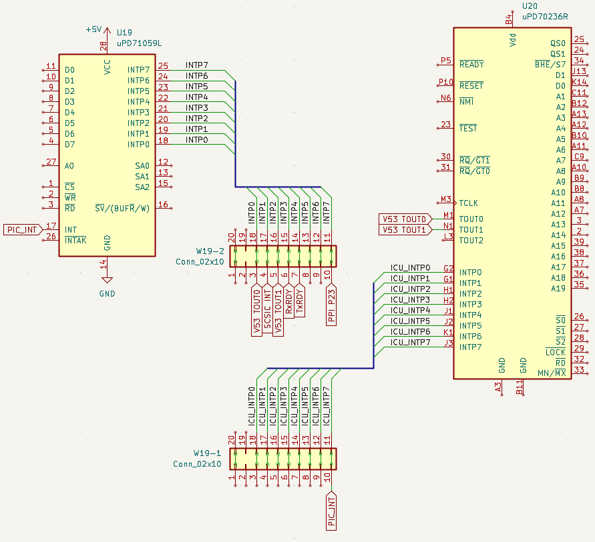This screenshot has height=542, width=595.
Task: Click the RxRDY global label
Action: point(288,302)
